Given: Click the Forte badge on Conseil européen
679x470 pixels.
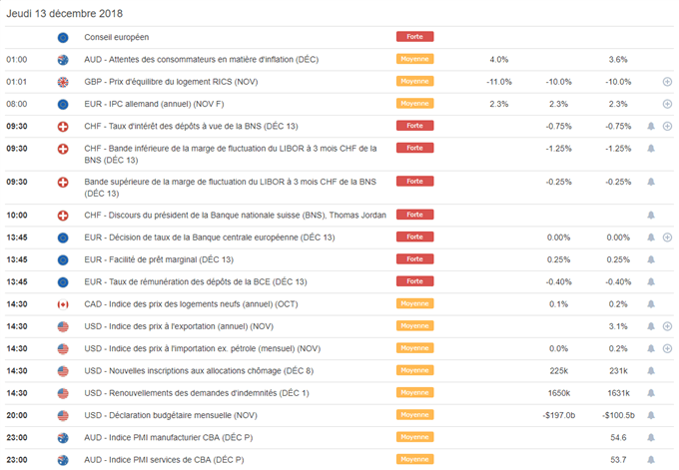Looking at the screenshot, I should pyautogui.click(x=414, y=37).
